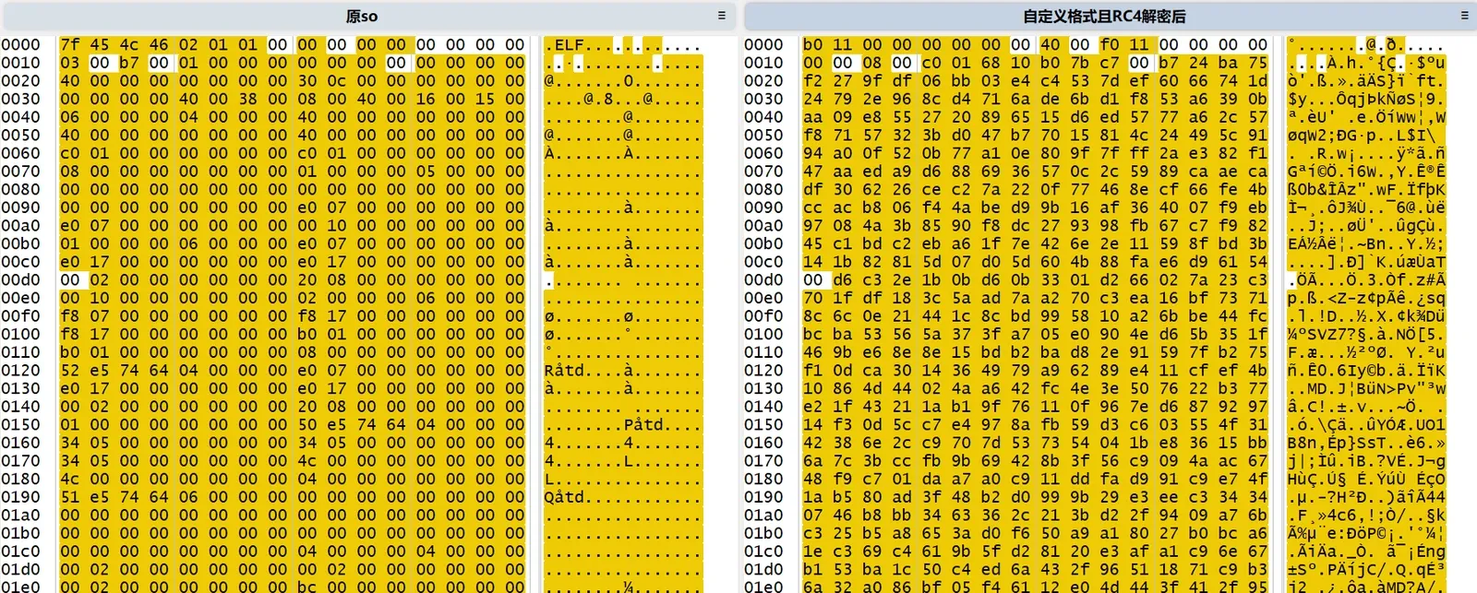Click offset 00f0 in the RC4解密后 pane
Image resolution: width=1477 pixels, height=593 pixels.
pos(764,315)
